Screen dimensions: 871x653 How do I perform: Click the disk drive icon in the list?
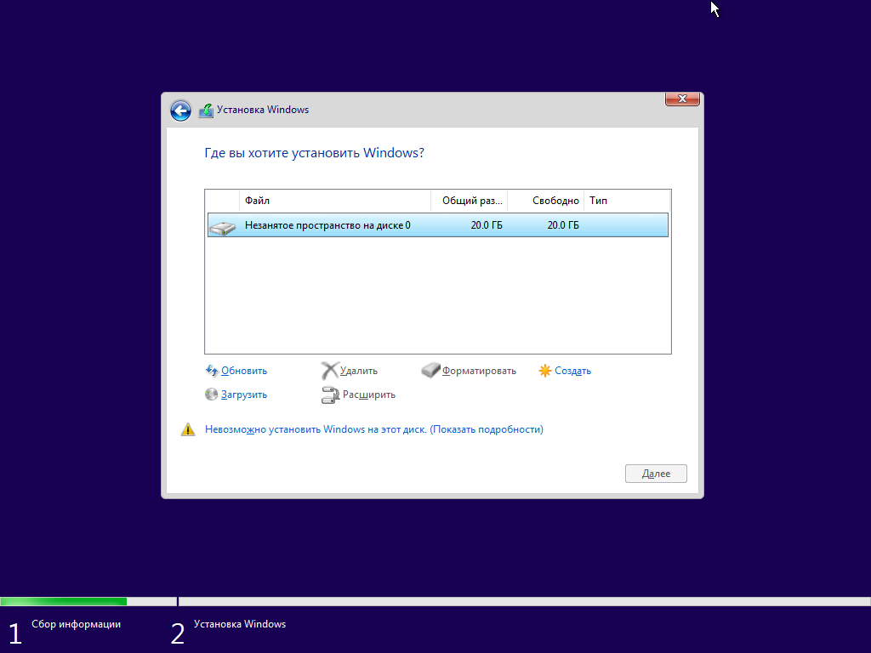pos(222,226)
